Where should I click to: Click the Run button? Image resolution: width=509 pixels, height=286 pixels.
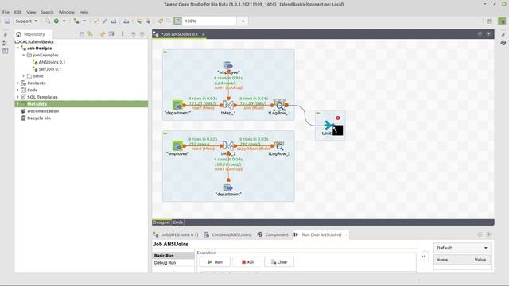(x=215, y=262)
